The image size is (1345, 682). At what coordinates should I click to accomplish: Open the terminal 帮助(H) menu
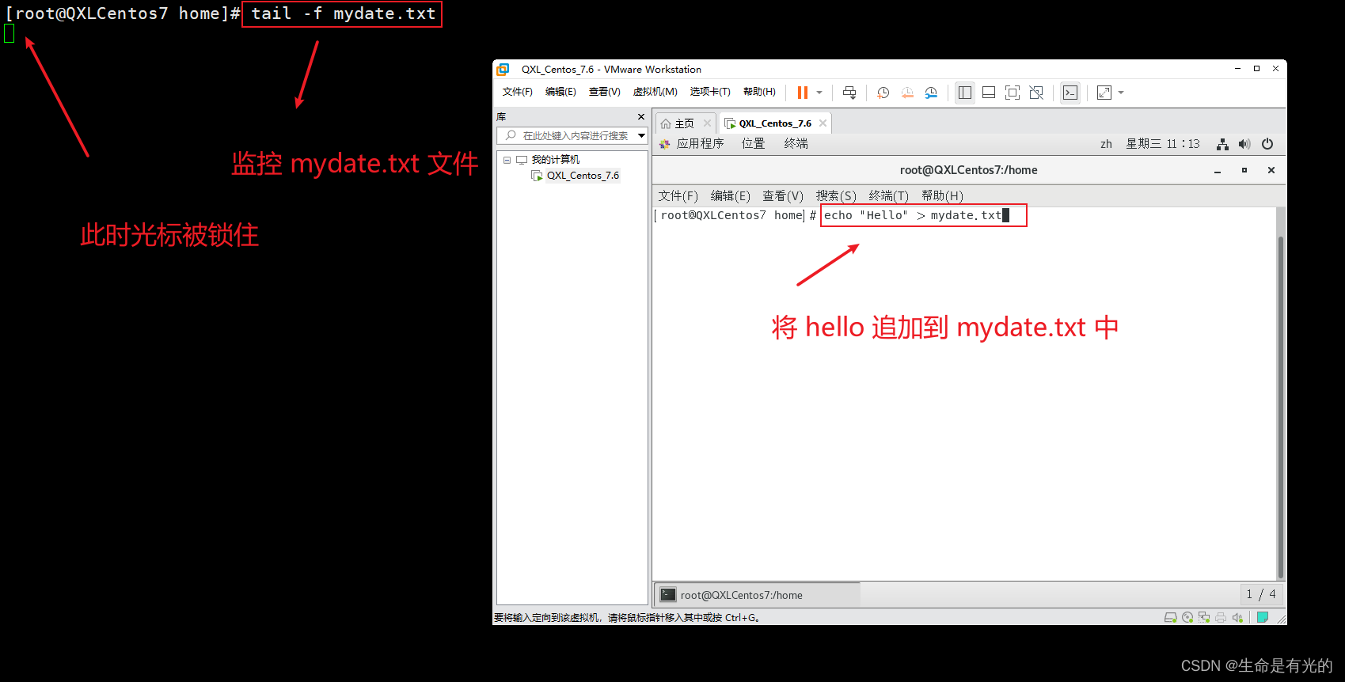click(x=942, y=196)
